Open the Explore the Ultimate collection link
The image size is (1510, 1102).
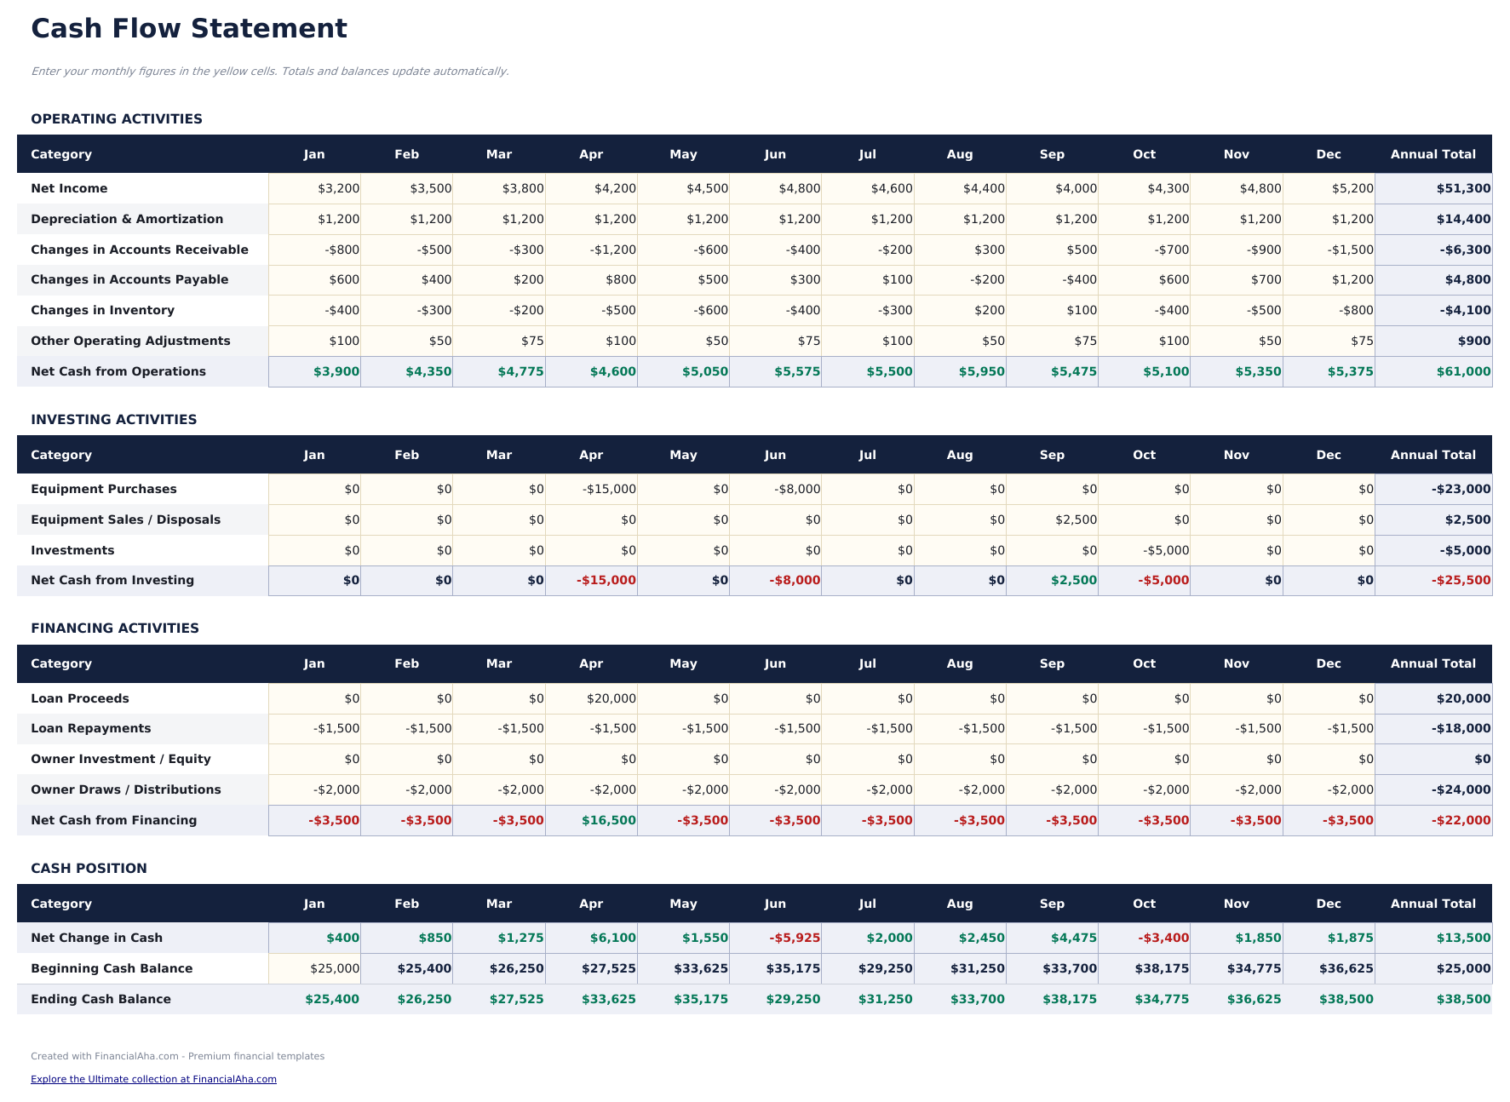(152, 1078)
